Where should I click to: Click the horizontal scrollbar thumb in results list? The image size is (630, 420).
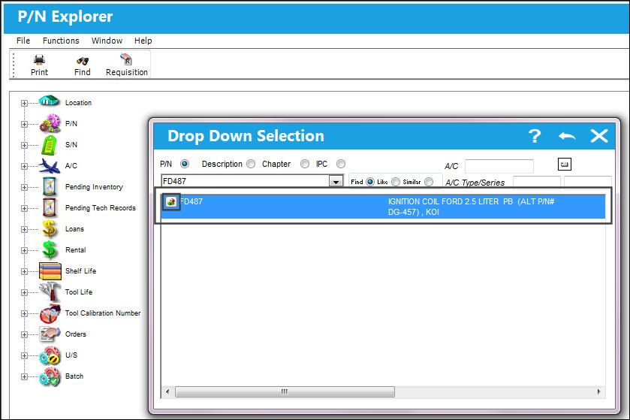tap(285, 391)
